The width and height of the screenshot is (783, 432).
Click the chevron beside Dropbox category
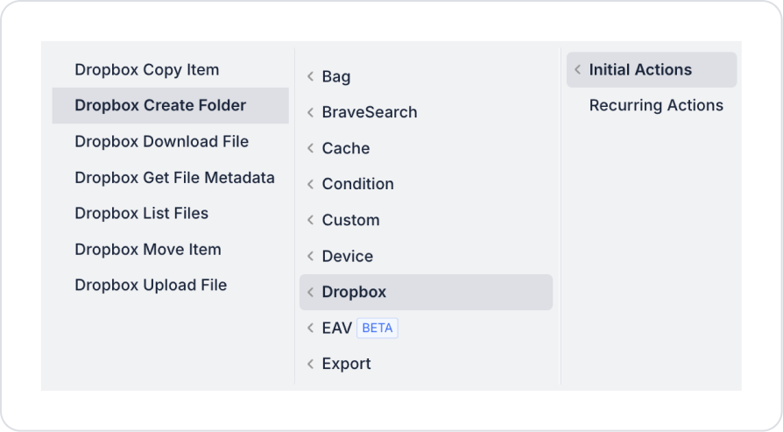310,292
